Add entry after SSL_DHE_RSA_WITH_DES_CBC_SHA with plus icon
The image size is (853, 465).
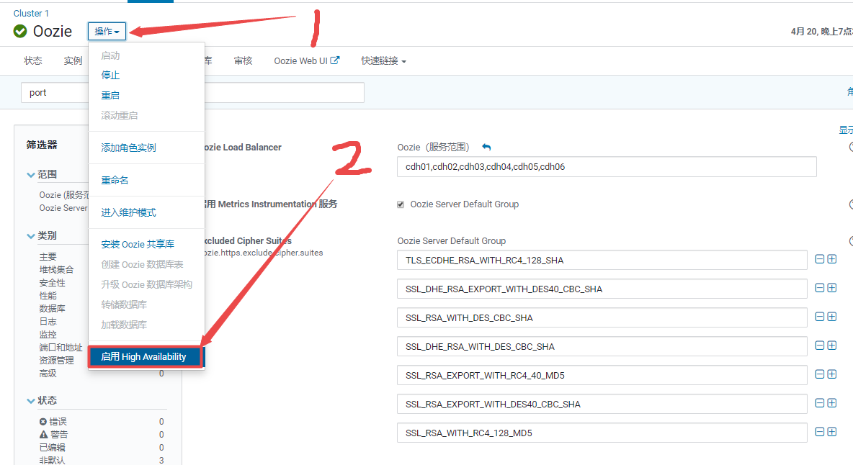pyautogui.click(x=832, y=346)
